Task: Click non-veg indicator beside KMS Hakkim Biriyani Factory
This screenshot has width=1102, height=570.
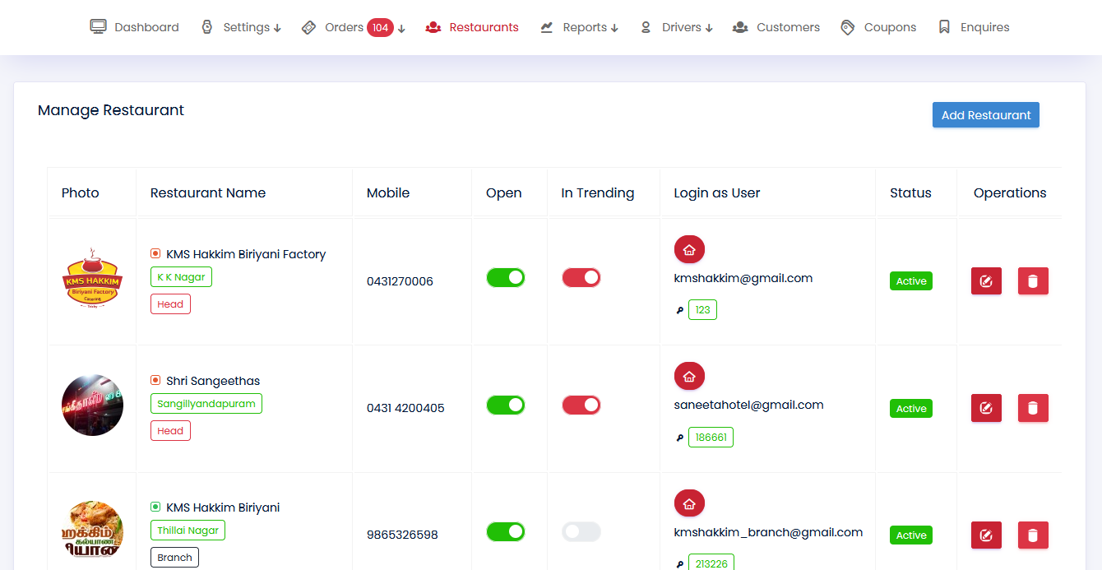Action: pyautogui.click(x=155, y=253)
